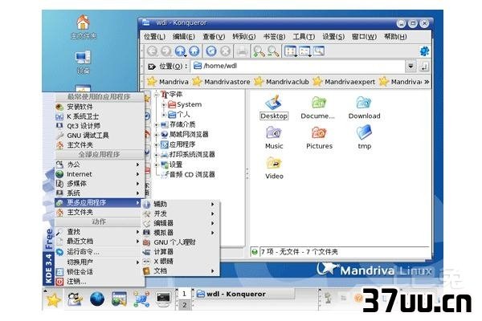Expand the 应用程序 tree node
This screenshot has width=482, height=321.
click(157, 144)
